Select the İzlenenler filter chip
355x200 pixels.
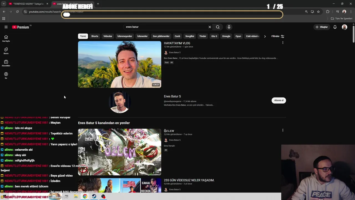click(x=142, y=36)
